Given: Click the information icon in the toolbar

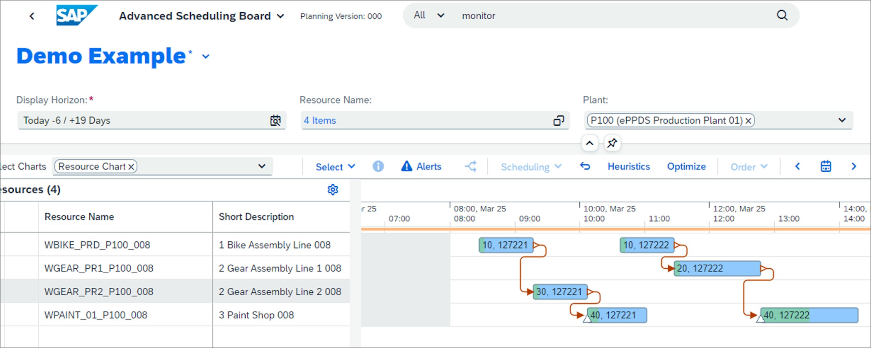Looking at the screenshot, I should [x=378, y=166].
